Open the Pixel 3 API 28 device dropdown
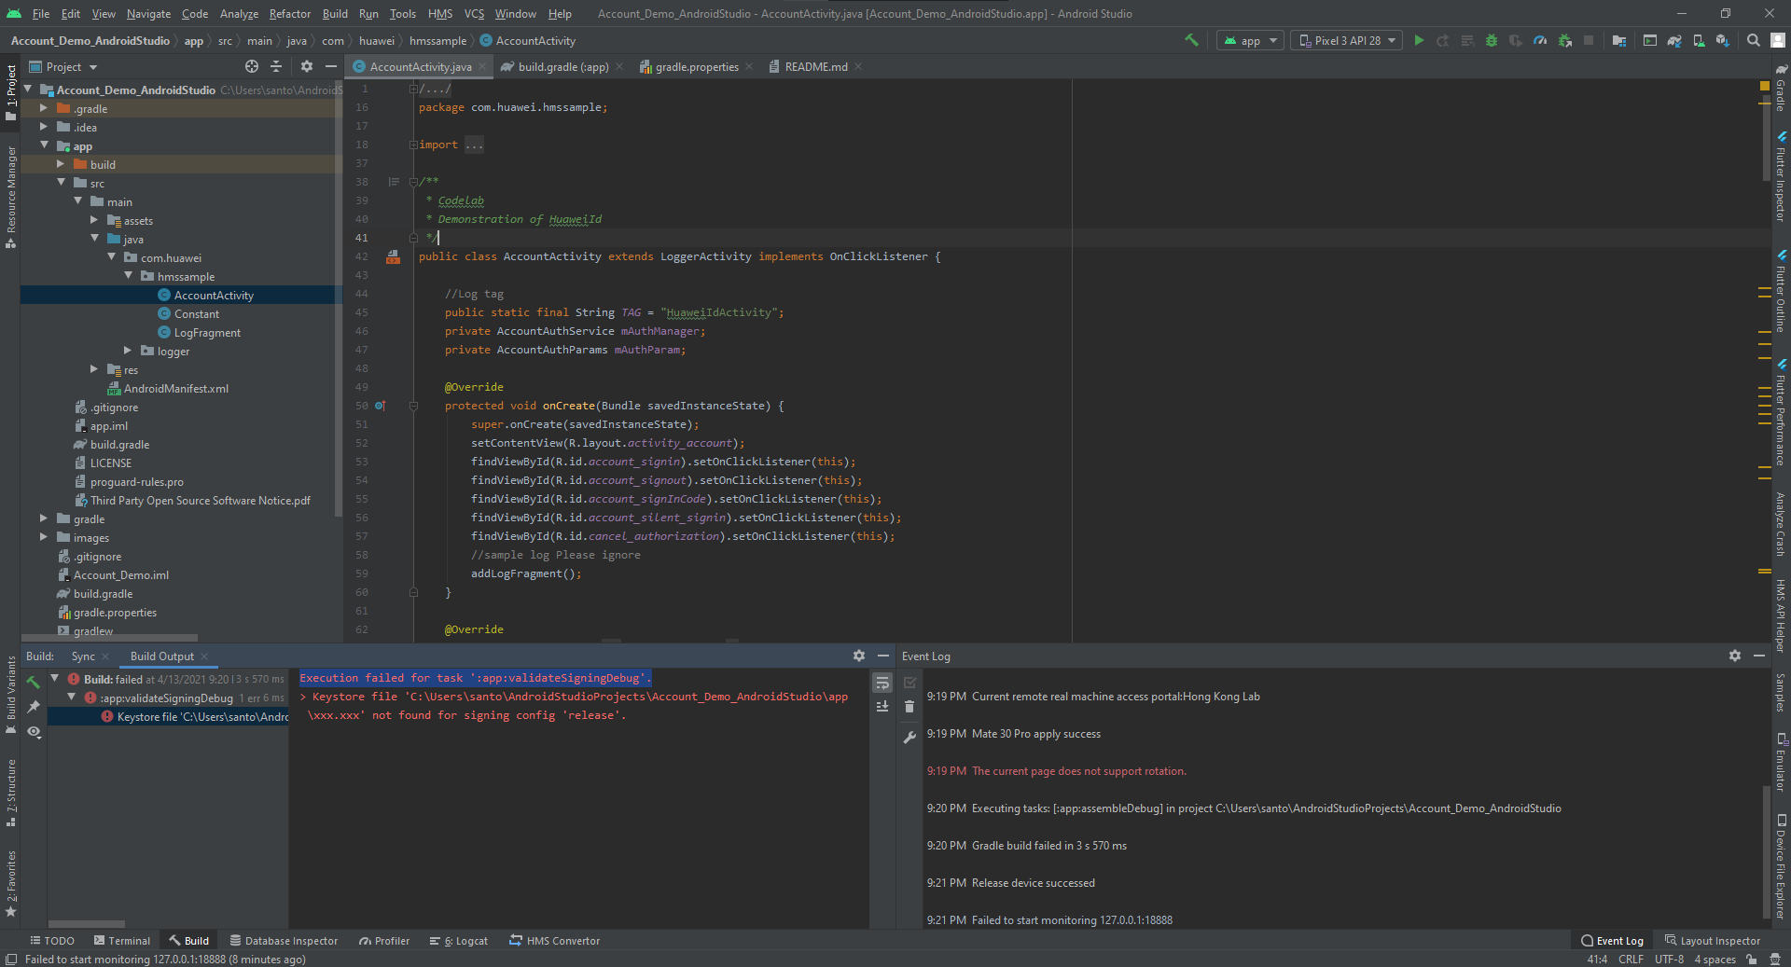The width and height of the screenshot is (1791, 967). pyautogui.click(x=1346, y=41)
